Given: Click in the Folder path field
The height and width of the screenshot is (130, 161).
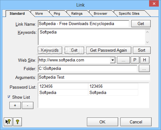Looking at the screenshot, I should coord(88,69).
